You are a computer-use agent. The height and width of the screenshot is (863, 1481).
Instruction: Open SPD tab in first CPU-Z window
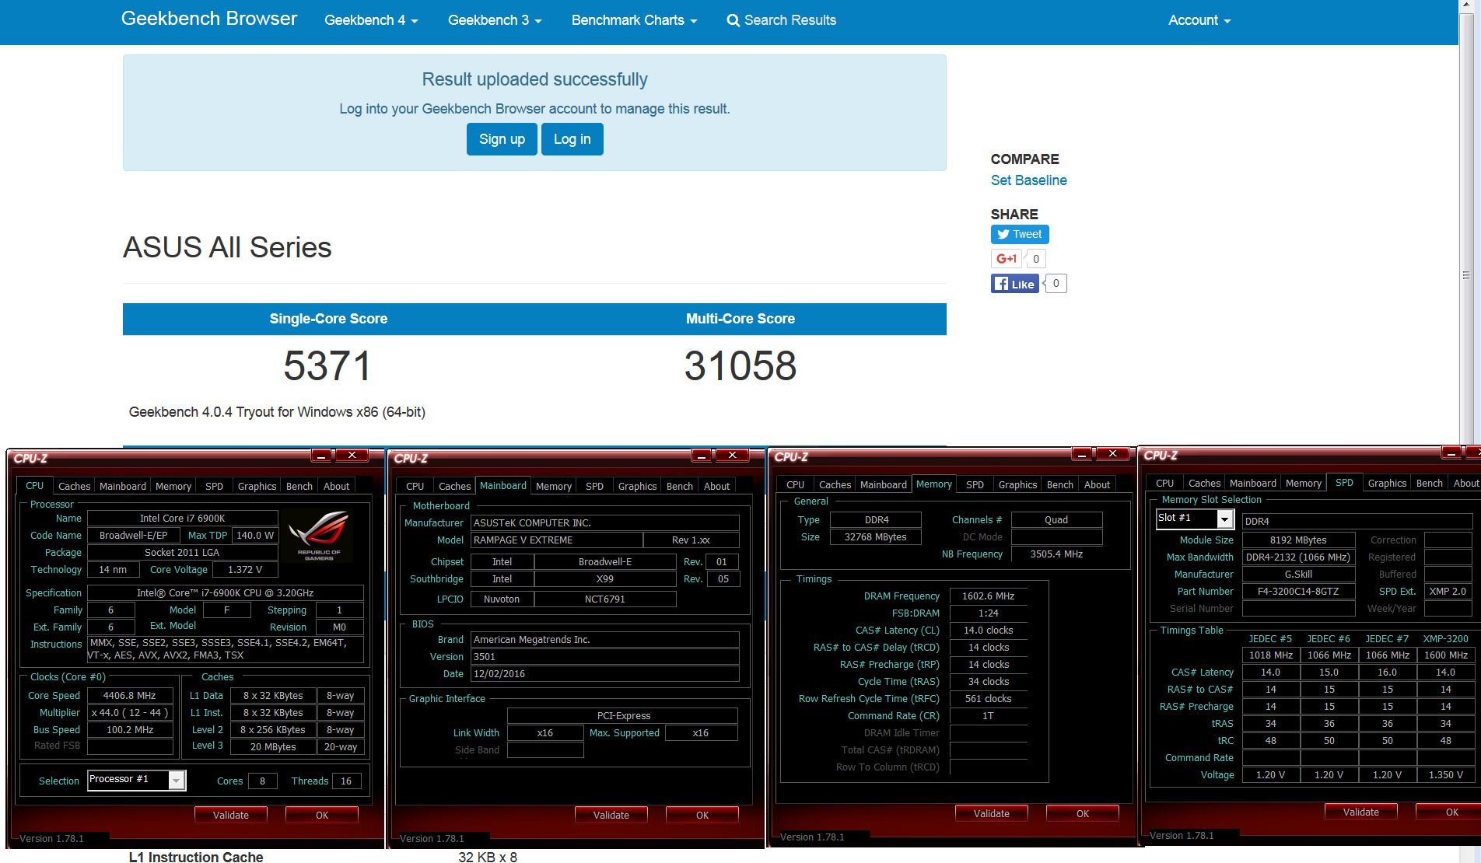coord(215,486)
